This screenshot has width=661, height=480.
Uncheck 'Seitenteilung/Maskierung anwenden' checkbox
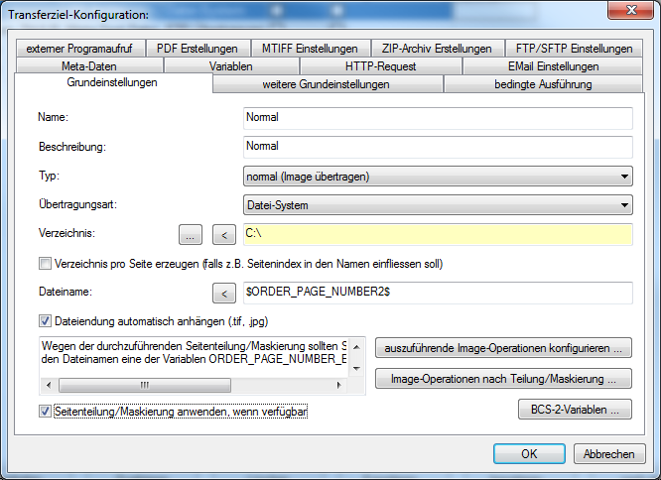click(45, 411)
